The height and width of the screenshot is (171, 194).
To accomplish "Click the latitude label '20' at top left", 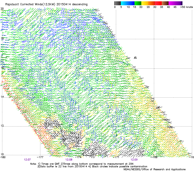I will click(2, 9).
